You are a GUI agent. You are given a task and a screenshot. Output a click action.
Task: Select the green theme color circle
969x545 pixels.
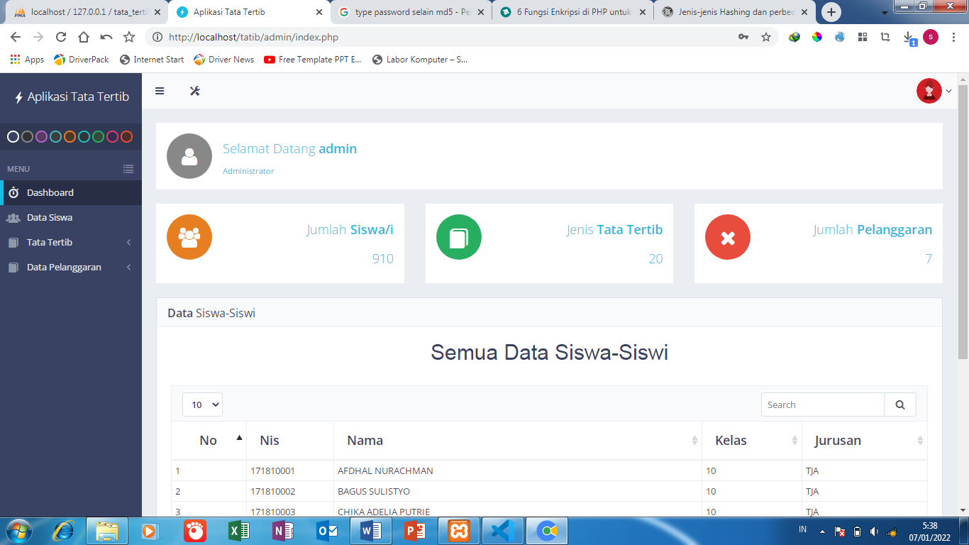98,137
